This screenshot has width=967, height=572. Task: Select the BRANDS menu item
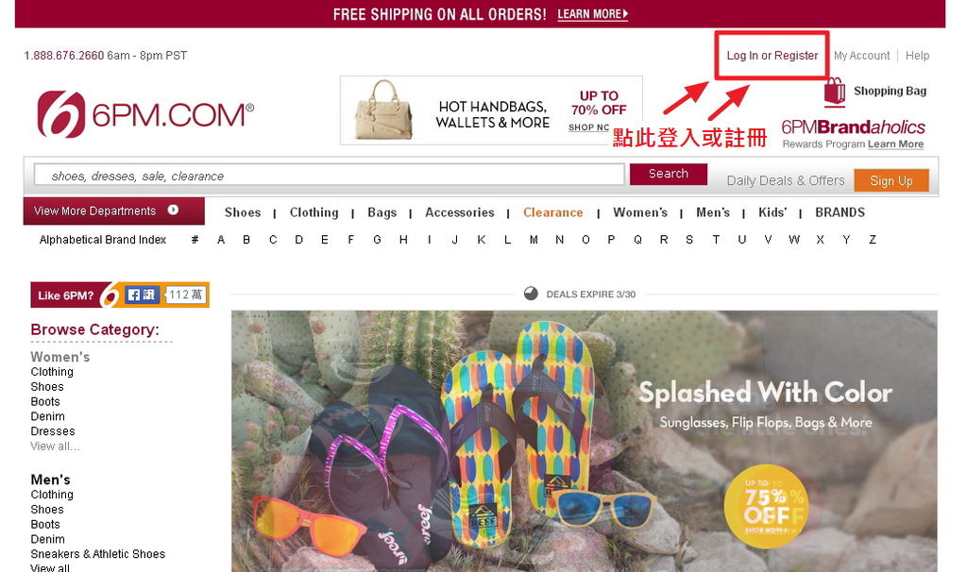pos(840,212)
